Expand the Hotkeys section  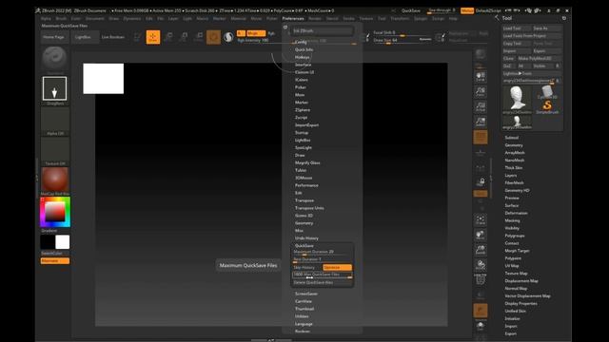tap(303, 57)
